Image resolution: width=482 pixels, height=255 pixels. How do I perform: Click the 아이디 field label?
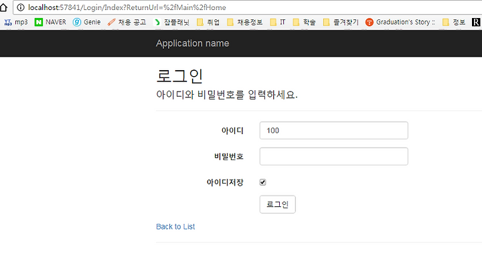pos(232,131)
